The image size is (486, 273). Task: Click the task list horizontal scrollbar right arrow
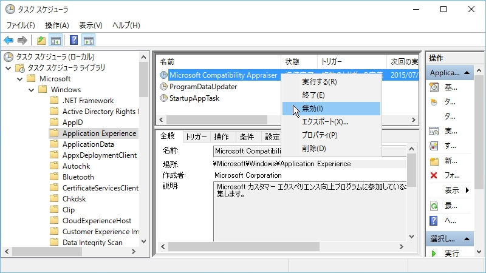point(414,120)
